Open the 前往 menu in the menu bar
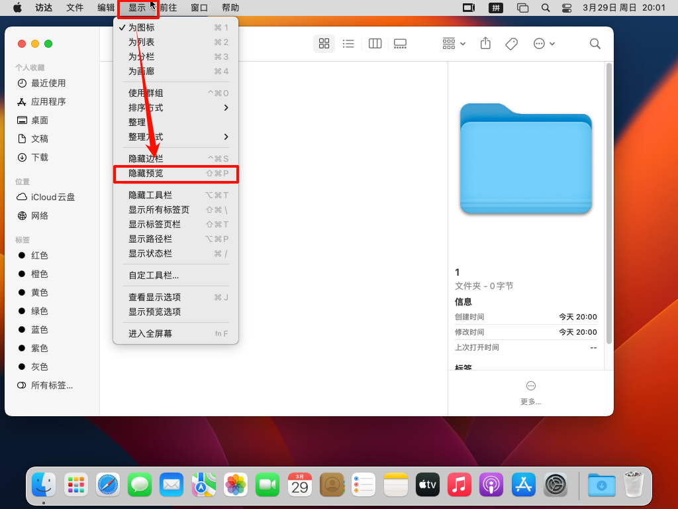The image size is (678, 509). [167, 7]
